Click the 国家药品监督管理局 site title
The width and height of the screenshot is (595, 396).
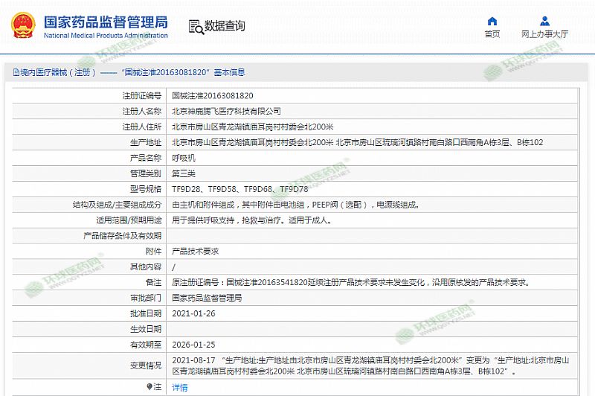click(x=106, y=22)
